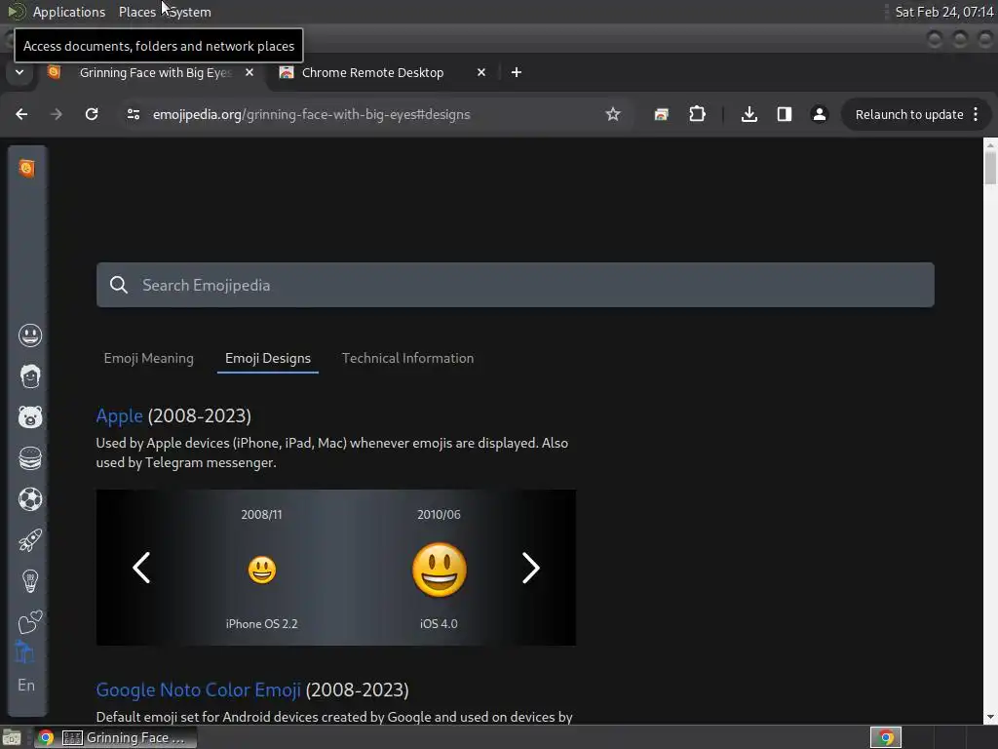Click show desktop icon in bottom panel
Screen dimensions: 998x749
click(12, 737)
